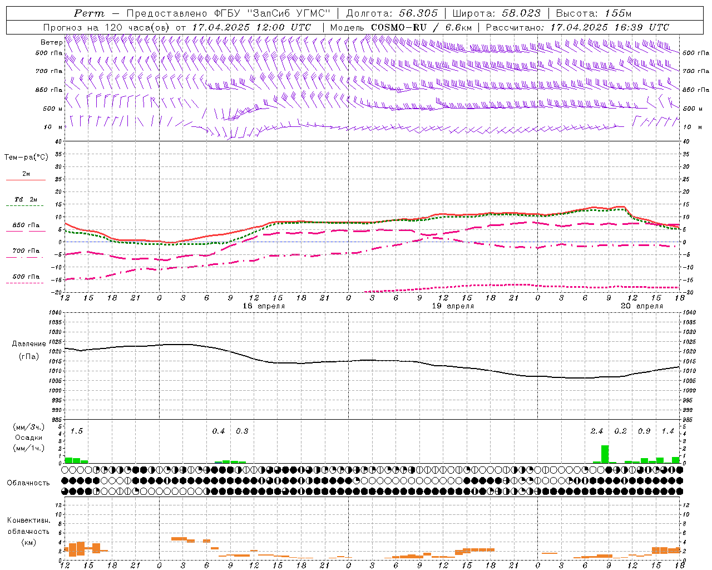Click the "700 гПа" temperature legend entry

click(26, 251)
